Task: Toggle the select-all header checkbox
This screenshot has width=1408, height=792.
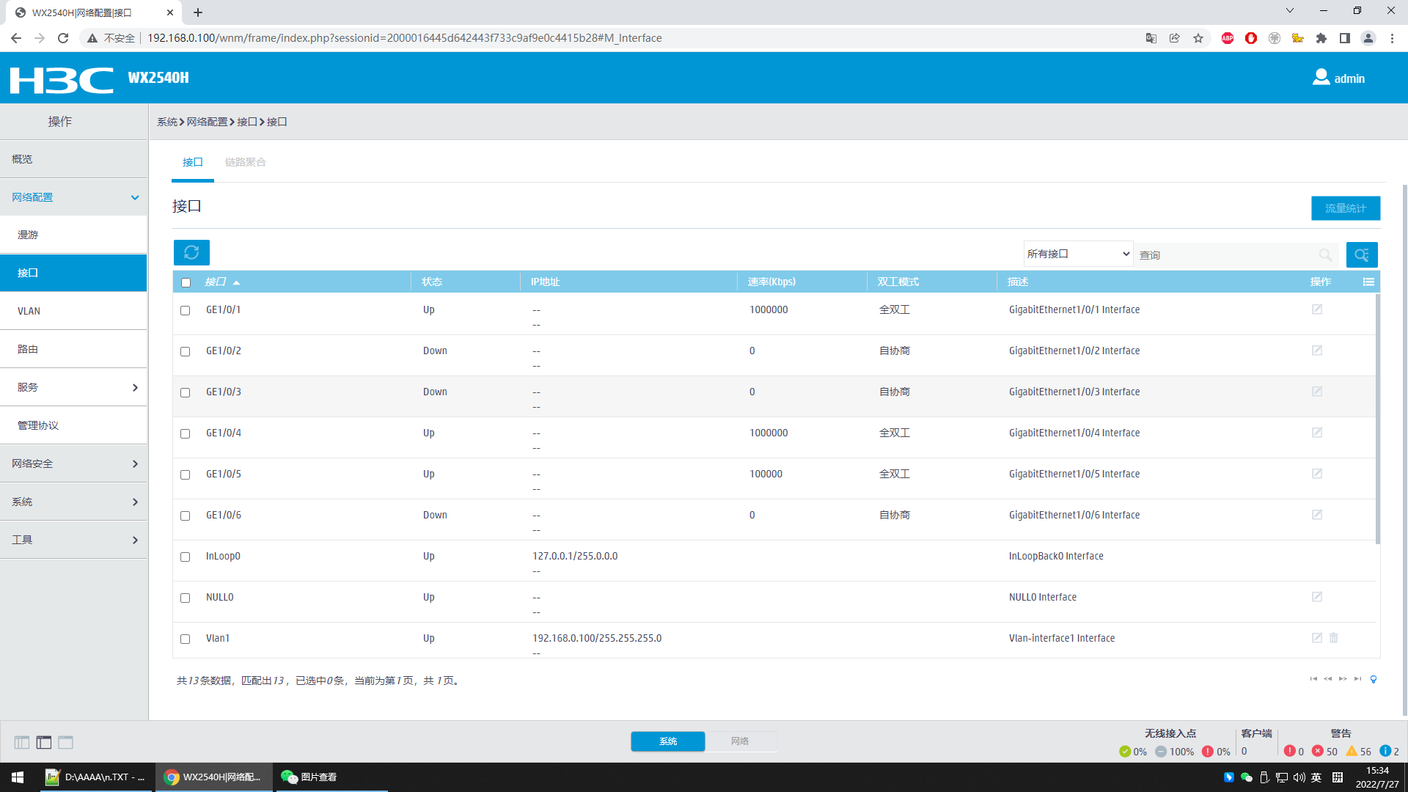Action: point(186,282)
